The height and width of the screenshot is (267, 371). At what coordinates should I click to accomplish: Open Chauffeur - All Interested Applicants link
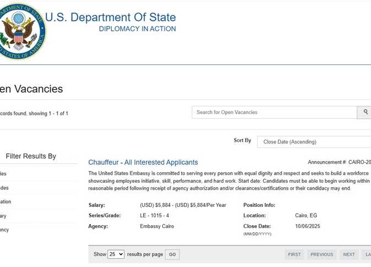tap(143, 162)
